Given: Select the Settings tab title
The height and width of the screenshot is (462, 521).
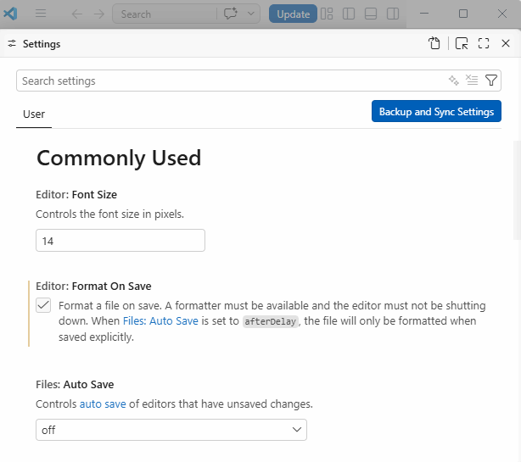Looking at the screenshot, I should tap(42, 44).
